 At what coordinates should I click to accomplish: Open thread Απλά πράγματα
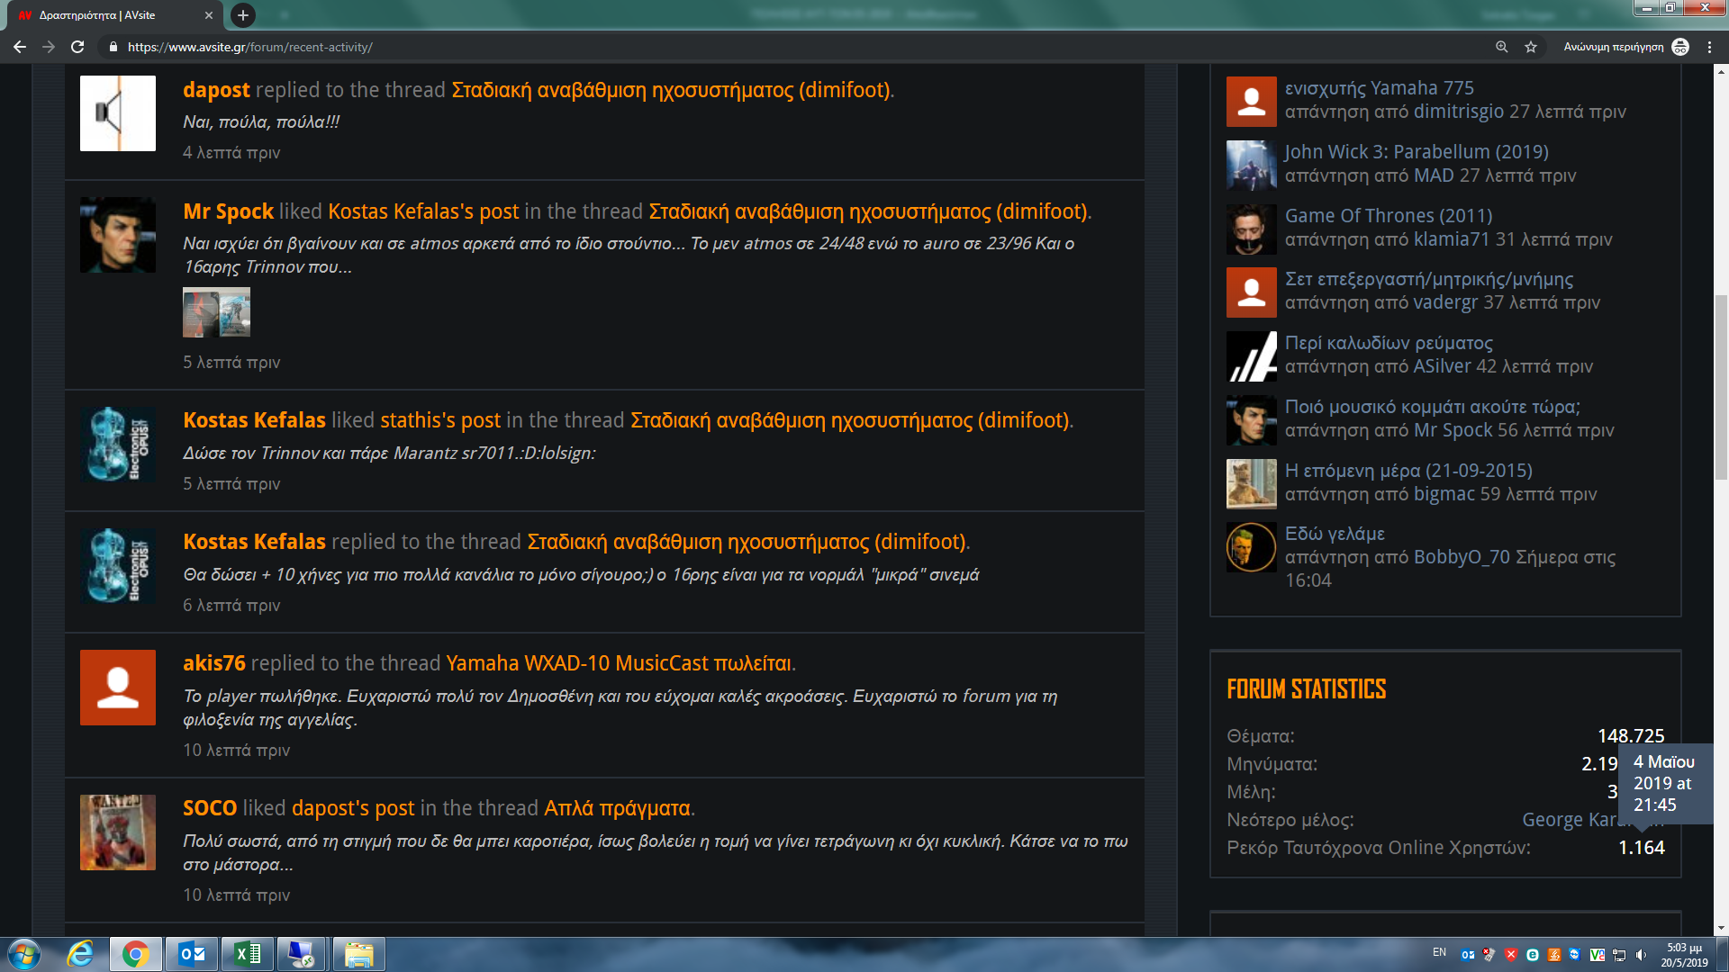(617, 808)
